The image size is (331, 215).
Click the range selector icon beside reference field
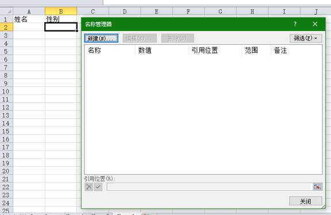(317, 187)
